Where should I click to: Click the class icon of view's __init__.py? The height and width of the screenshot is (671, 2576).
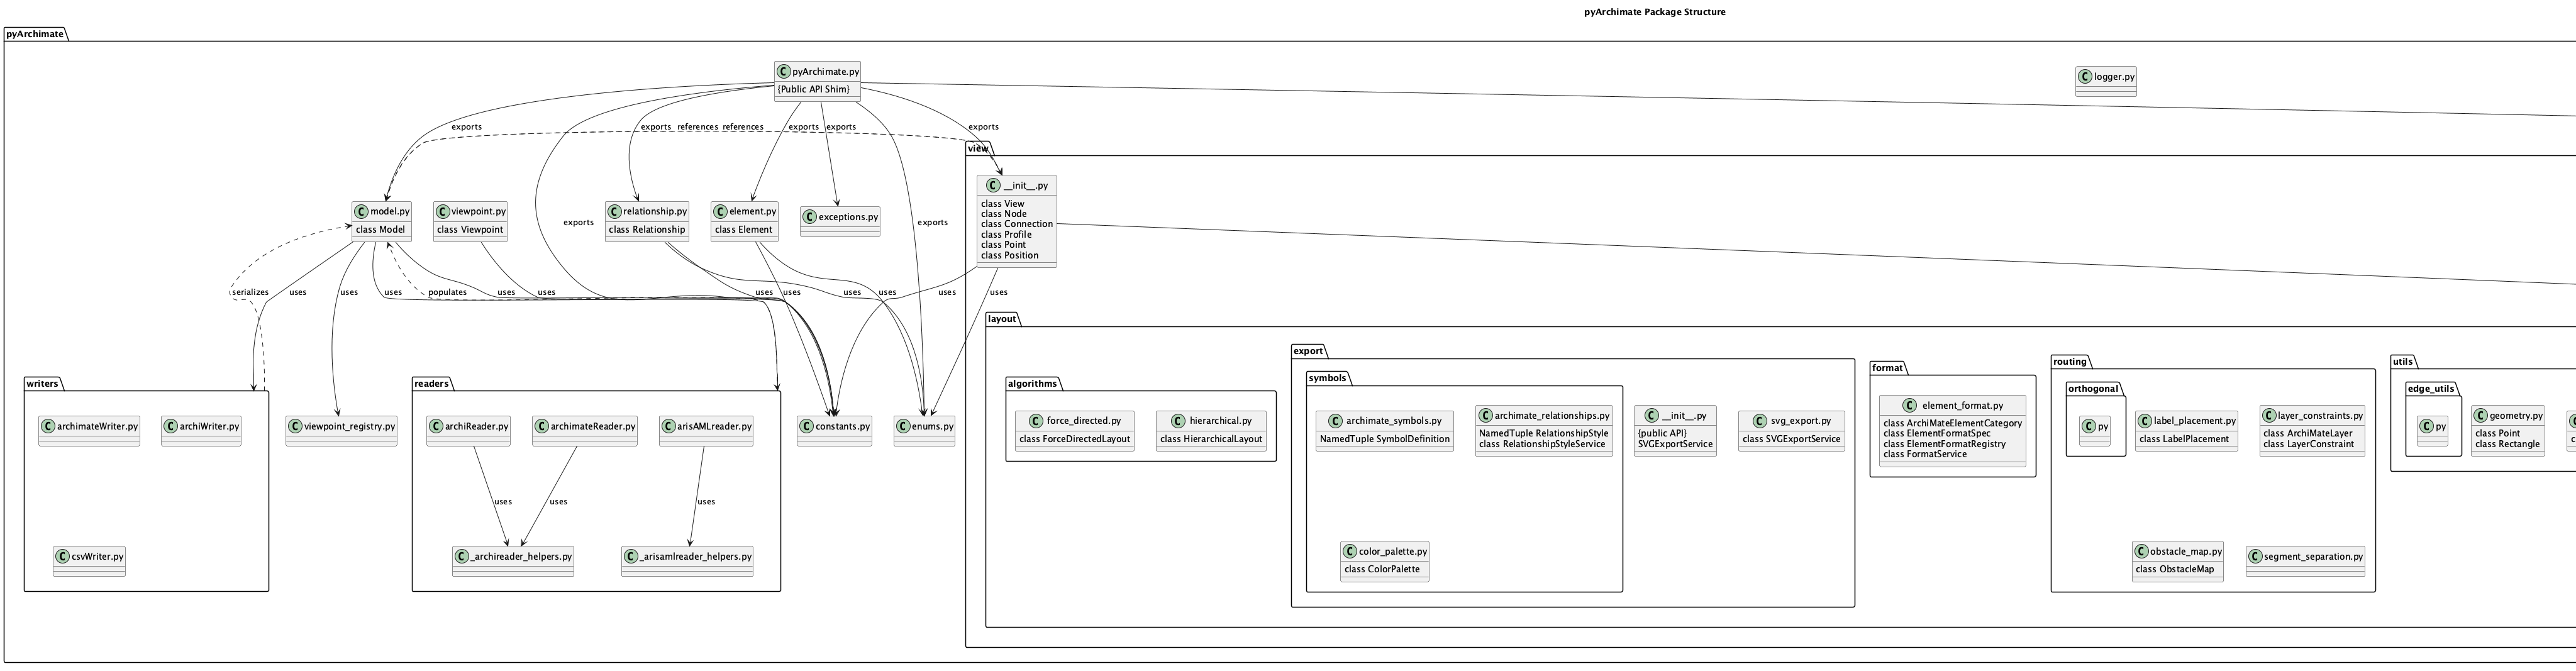[993, 186]
